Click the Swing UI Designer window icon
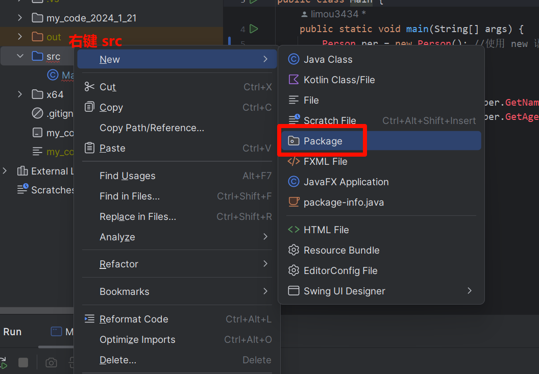 point(293,291)
